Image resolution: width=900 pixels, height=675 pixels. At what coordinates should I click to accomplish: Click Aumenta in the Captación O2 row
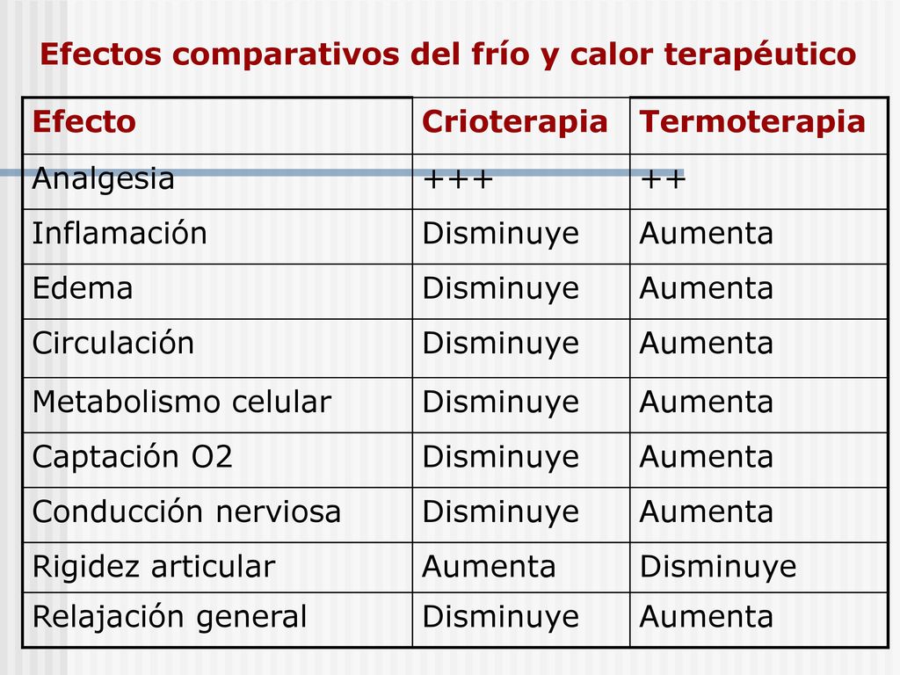click(706, 456)
